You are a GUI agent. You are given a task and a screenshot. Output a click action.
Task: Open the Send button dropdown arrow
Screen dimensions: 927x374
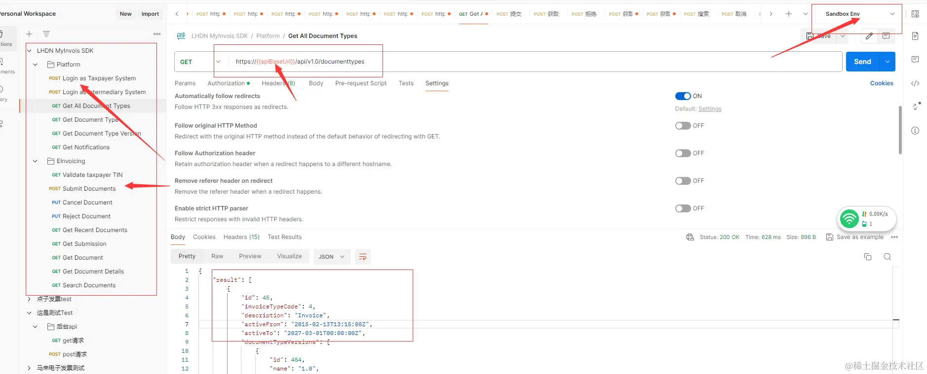pos(888,62)
